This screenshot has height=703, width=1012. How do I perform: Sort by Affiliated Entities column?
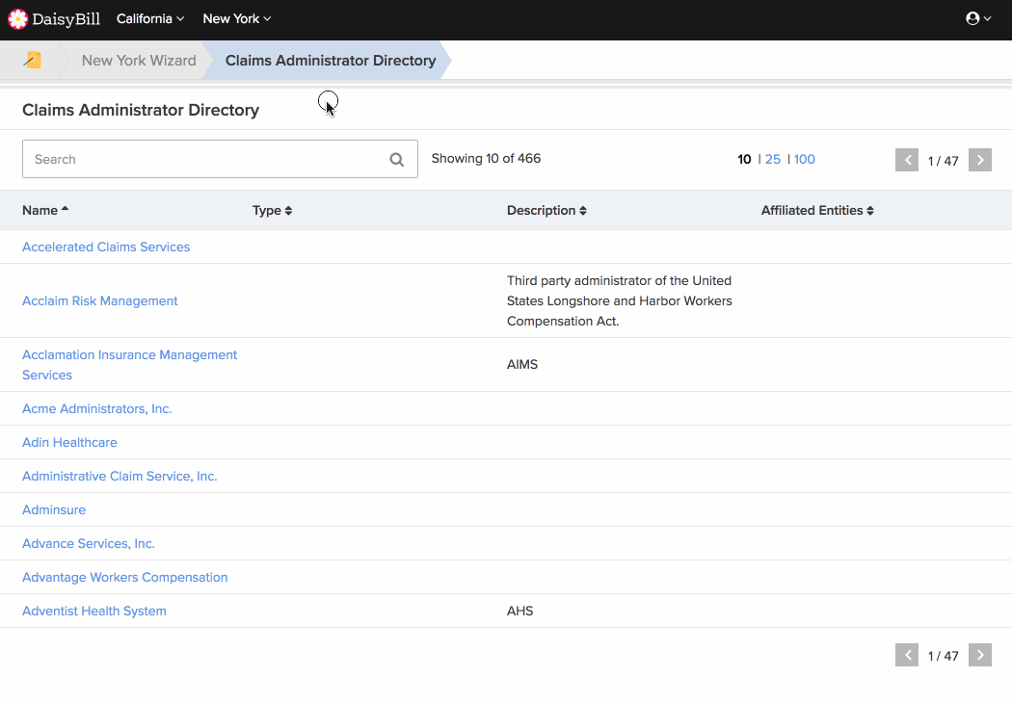817,210
